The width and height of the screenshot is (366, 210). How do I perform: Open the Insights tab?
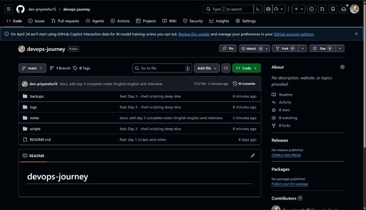219,21
